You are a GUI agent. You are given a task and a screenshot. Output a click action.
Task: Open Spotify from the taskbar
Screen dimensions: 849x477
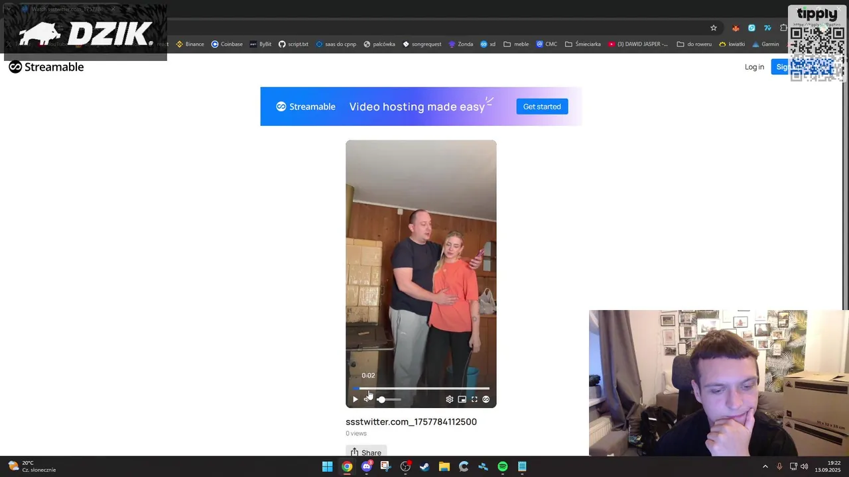click(x=503, y=466)
